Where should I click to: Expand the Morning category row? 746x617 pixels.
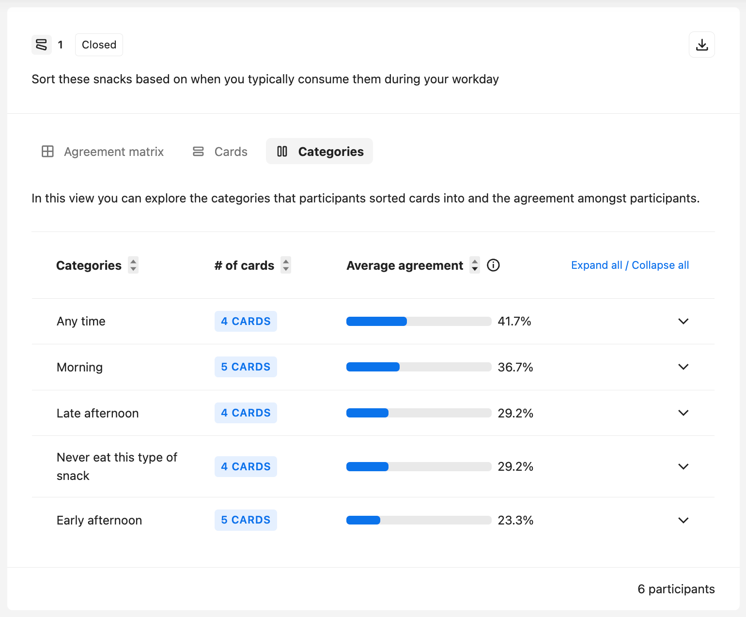click(x=683, y=367)
